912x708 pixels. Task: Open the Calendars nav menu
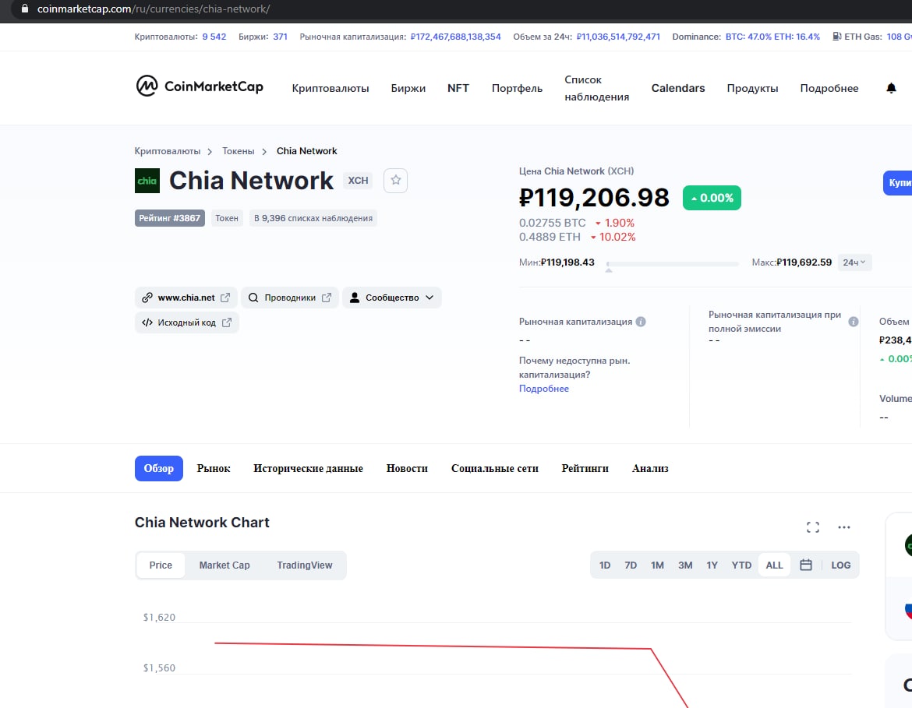(677, 88)
